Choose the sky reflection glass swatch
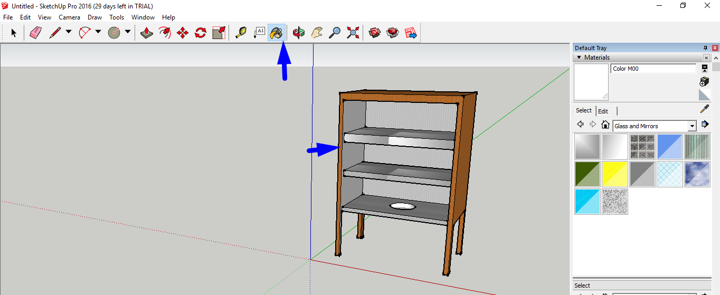This screenshot has width=720, height=295. coord(697,174)
